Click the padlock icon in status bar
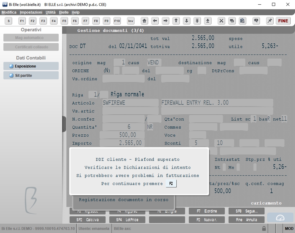 click(x=264, y=229)
